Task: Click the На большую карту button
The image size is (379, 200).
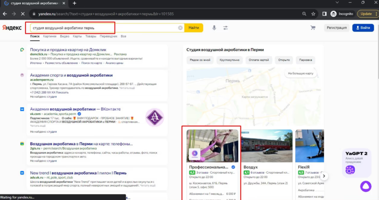Action: [x=300, y=74]
